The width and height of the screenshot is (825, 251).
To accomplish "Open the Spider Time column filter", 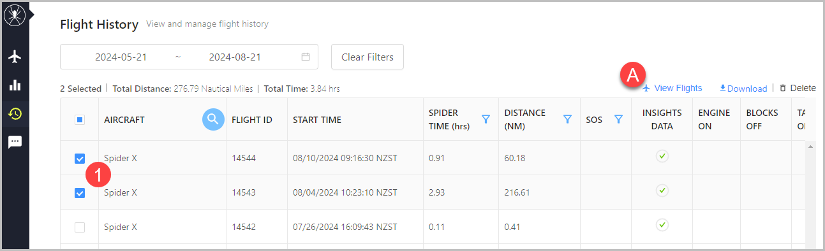I will (x=486, y=119).
